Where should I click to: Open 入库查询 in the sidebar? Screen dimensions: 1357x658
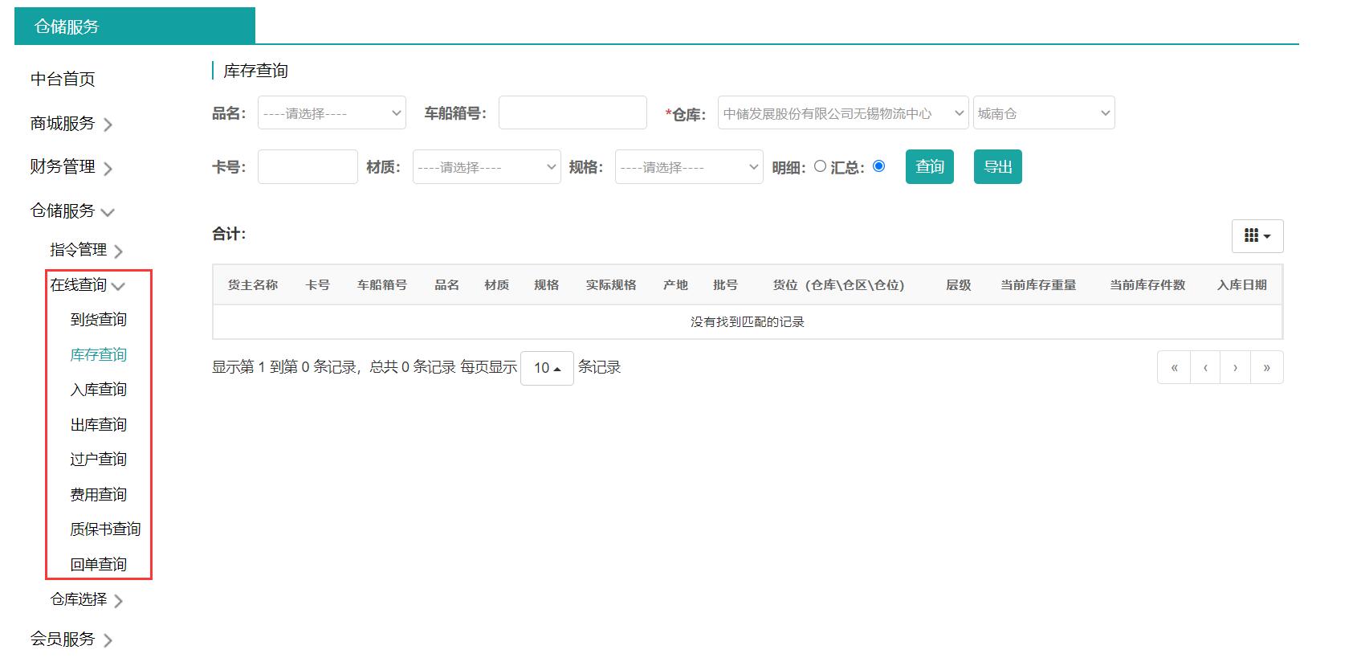pyautogui.click(x=99, y=390)
